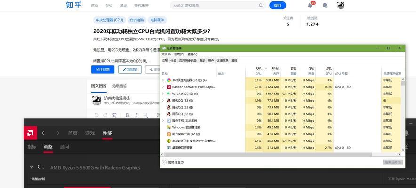Viewport: 416px width, 188px height.
Task: Switch to Task Manager 服务 tab
Action: [x=234, y=60]
